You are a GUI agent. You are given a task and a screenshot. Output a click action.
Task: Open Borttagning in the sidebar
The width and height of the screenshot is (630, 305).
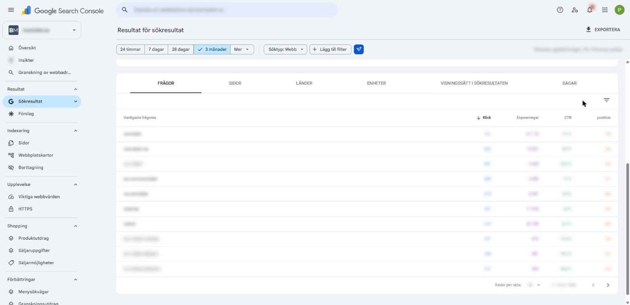[x=42, y=168]
